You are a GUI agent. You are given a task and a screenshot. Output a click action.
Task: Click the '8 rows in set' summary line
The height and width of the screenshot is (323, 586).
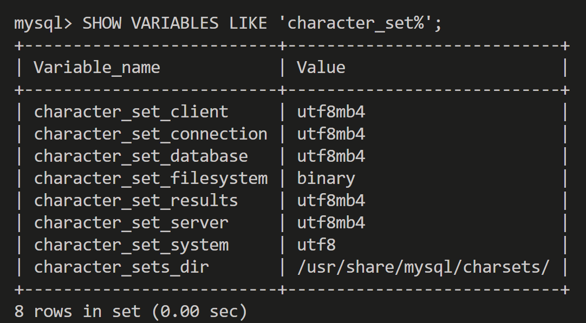click(131, 312)
